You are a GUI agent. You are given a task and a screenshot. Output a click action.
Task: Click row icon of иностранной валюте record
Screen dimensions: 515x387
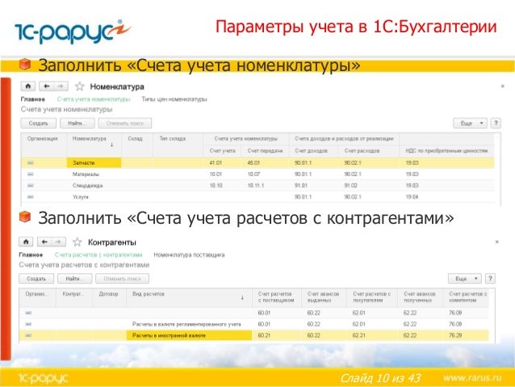(x=28, y=335)
